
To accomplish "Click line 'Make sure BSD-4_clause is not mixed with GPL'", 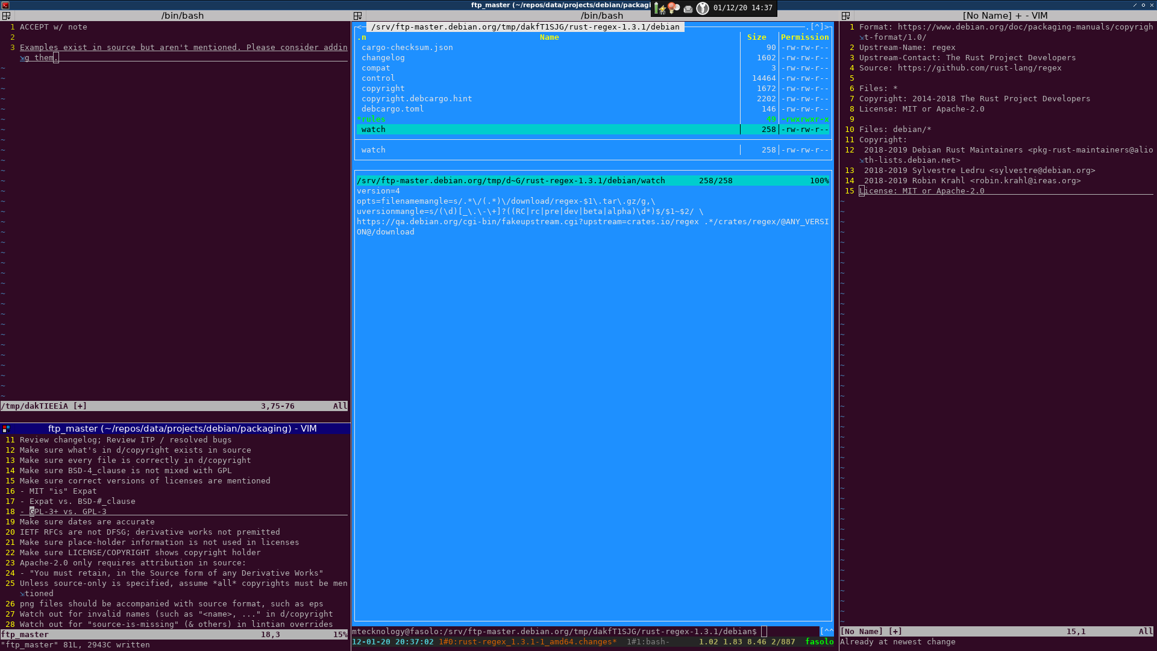I will coord(125,471).
